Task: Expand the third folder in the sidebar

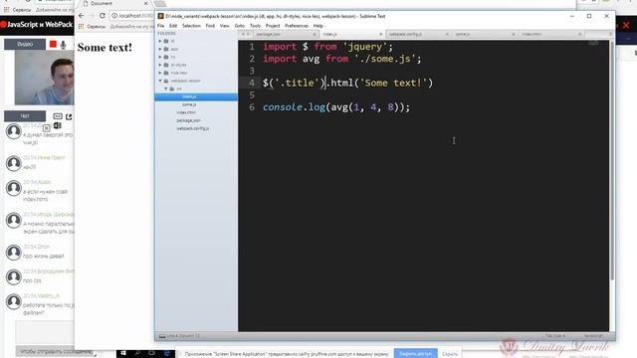Action: pos(160,57)
